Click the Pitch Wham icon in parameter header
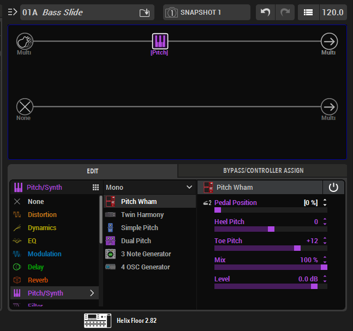353x331 pixels. click(208, 188)
